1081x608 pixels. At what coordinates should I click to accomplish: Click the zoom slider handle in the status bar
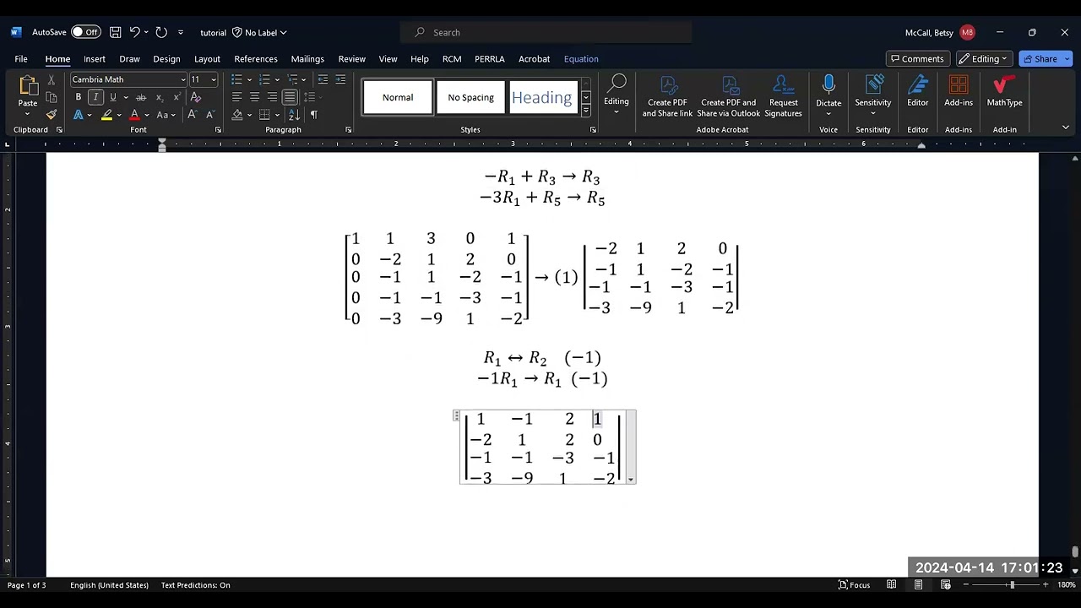(x=1012, y=584)
